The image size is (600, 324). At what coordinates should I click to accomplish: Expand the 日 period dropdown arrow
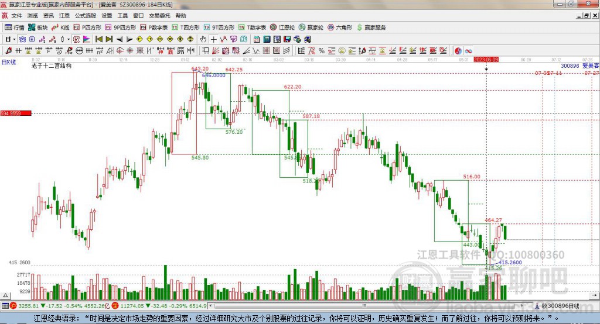pyautogui.click(x=14, y=39)
